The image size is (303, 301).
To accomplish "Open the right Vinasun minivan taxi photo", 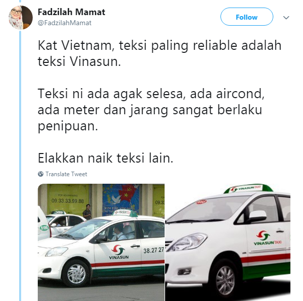I will coord(228,242).
